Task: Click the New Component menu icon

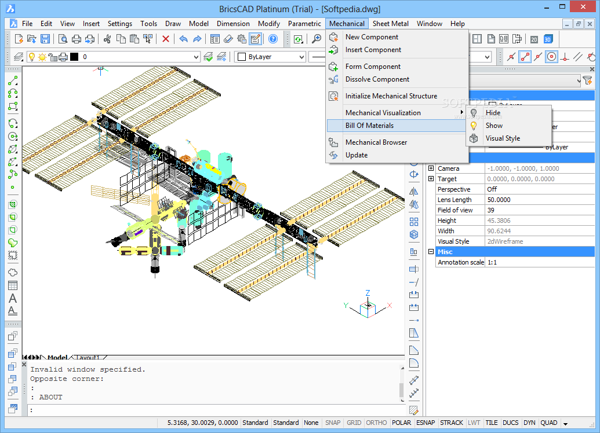Action: 334,37
